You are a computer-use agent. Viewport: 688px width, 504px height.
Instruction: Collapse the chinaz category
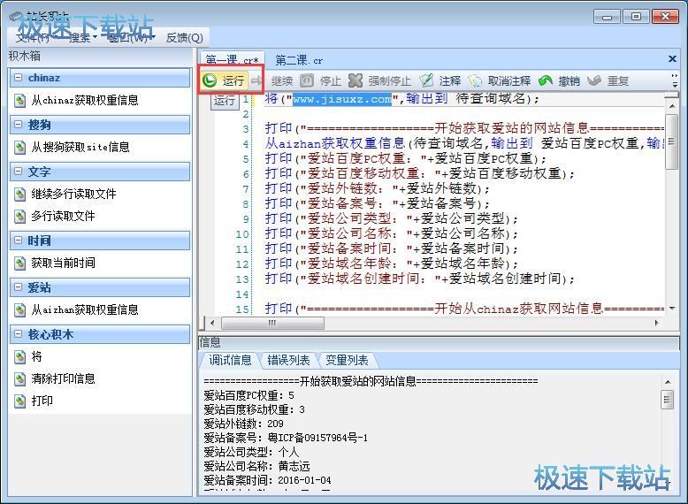point(18,78)
